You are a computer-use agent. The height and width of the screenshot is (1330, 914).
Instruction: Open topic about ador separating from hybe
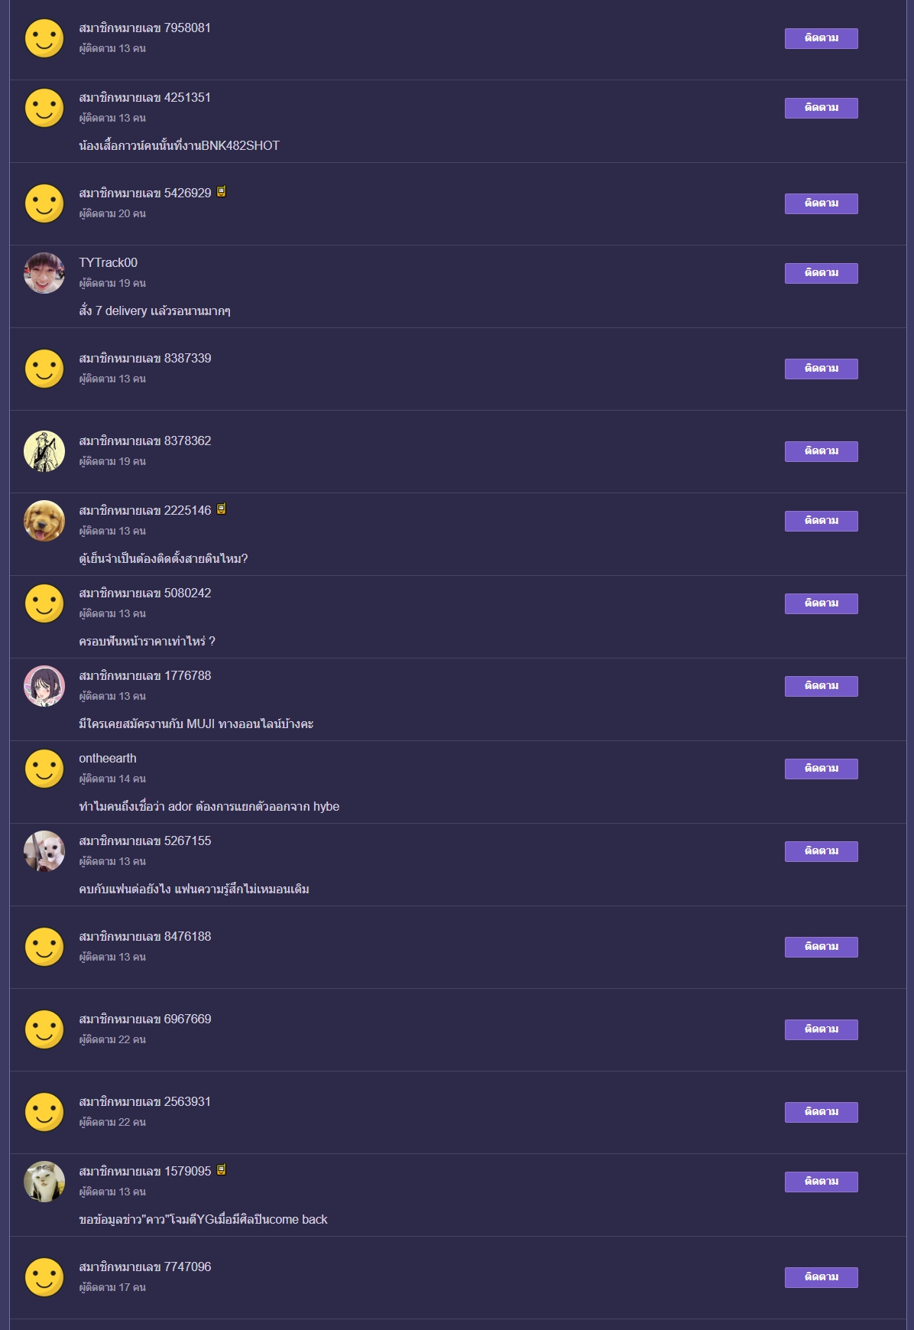(x=209, y=806)
